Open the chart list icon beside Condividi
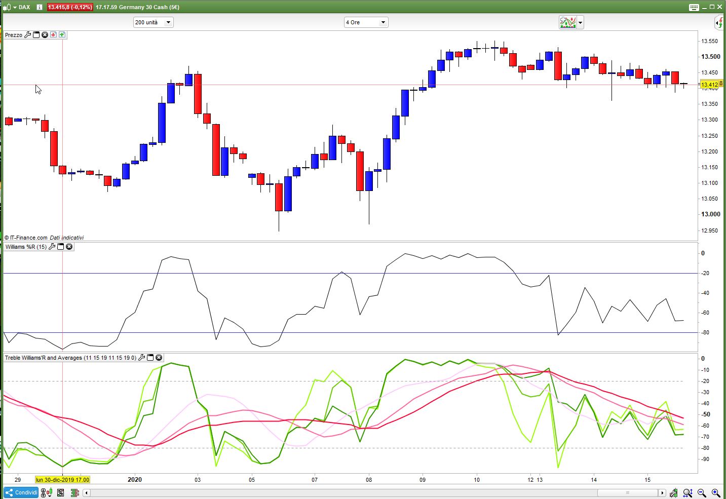Screen dimensions: 726x499 pyautogui.click(x=61, y=492)
